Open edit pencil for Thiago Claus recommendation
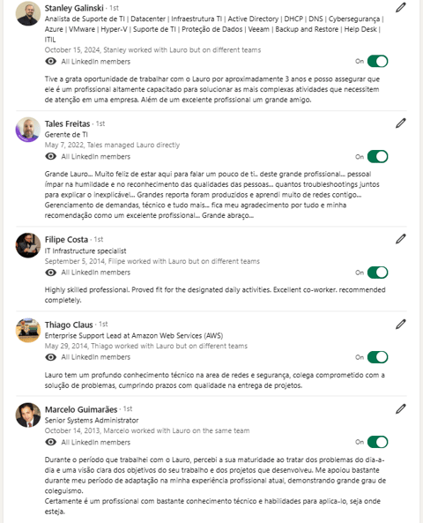The image size is (423, 523). coord(401,325)
